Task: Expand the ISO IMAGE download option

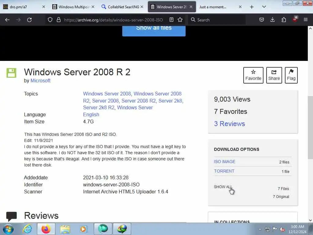Action: (225, 162)
